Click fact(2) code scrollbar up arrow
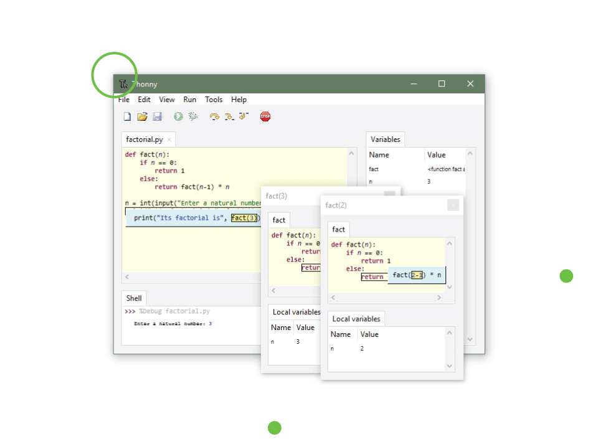Image resolution: width=616 pixels, height=439 pixels. [x=450, y=243]
